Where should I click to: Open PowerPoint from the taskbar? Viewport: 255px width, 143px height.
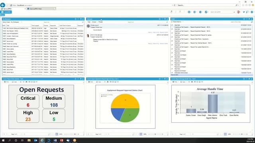[x=61, y=140]
